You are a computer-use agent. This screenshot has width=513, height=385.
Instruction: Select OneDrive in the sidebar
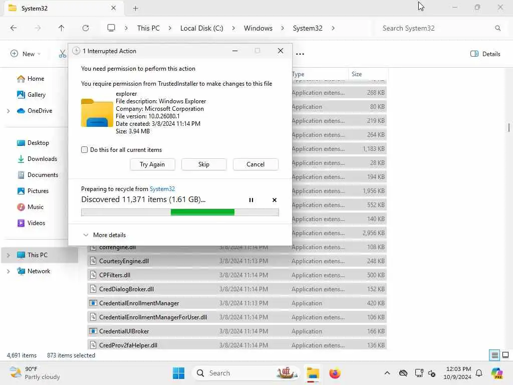pyautogui.click(x=40, y=111)
